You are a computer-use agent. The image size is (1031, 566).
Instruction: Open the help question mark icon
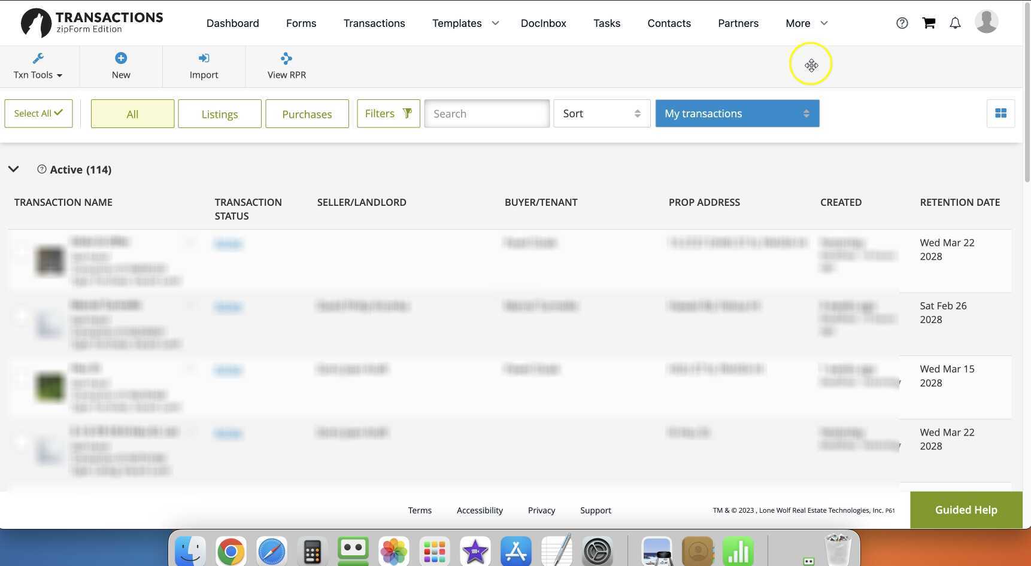click(x=902, y=23)
